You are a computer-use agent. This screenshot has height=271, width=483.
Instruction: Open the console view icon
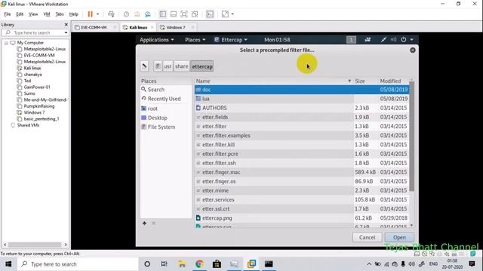210,14
